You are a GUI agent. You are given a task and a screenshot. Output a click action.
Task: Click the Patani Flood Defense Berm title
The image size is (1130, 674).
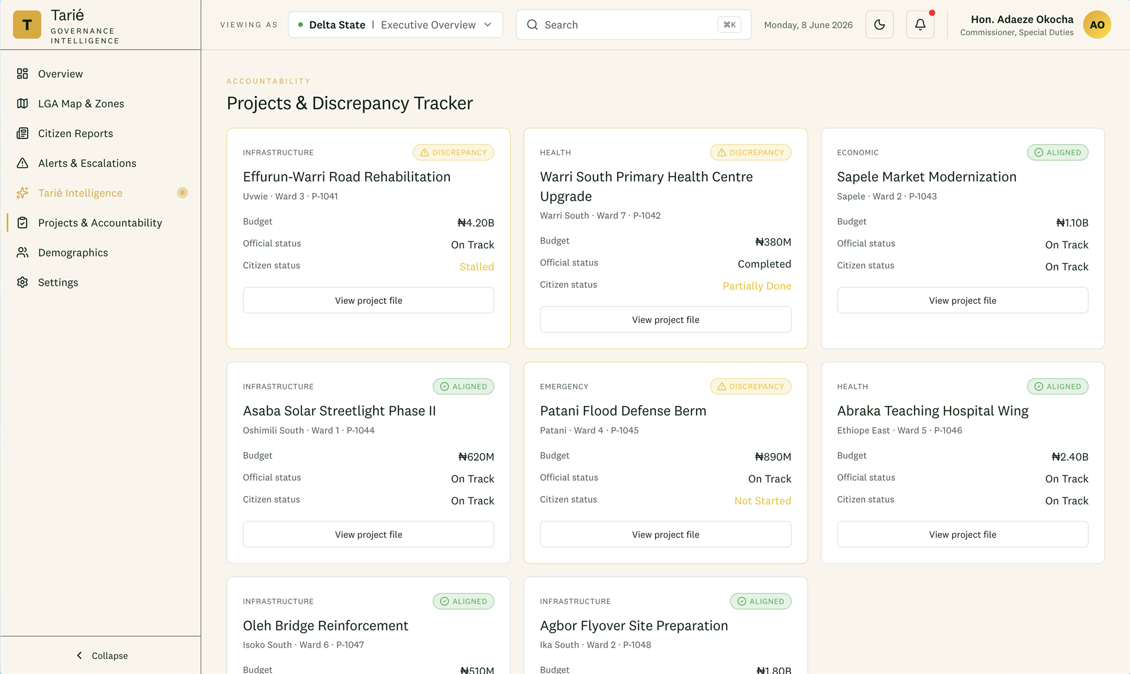point(623,411)
